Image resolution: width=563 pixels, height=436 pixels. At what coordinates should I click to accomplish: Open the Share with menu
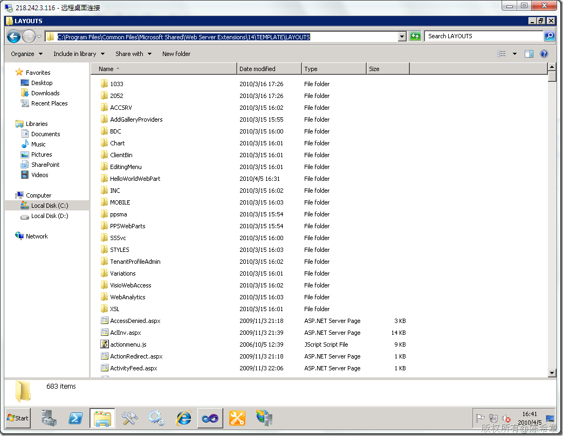click(133, 54)
